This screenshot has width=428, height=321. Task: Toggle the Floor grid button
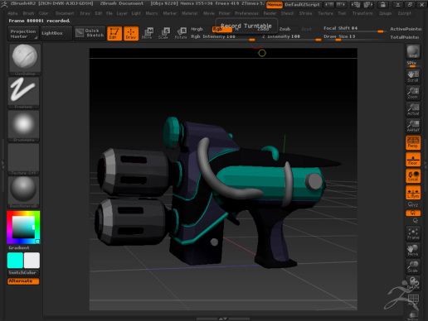413,159
